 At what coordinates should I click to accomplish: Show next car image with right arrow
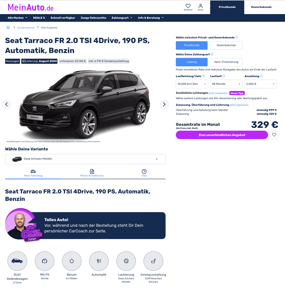pyautogui.click(x=164, y=105)
